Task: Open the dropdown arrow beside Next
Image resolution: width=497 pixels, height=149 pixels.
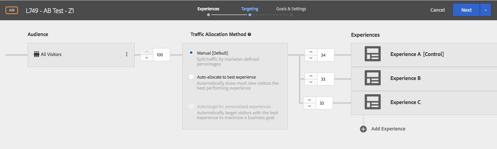Action: [486, 10]
